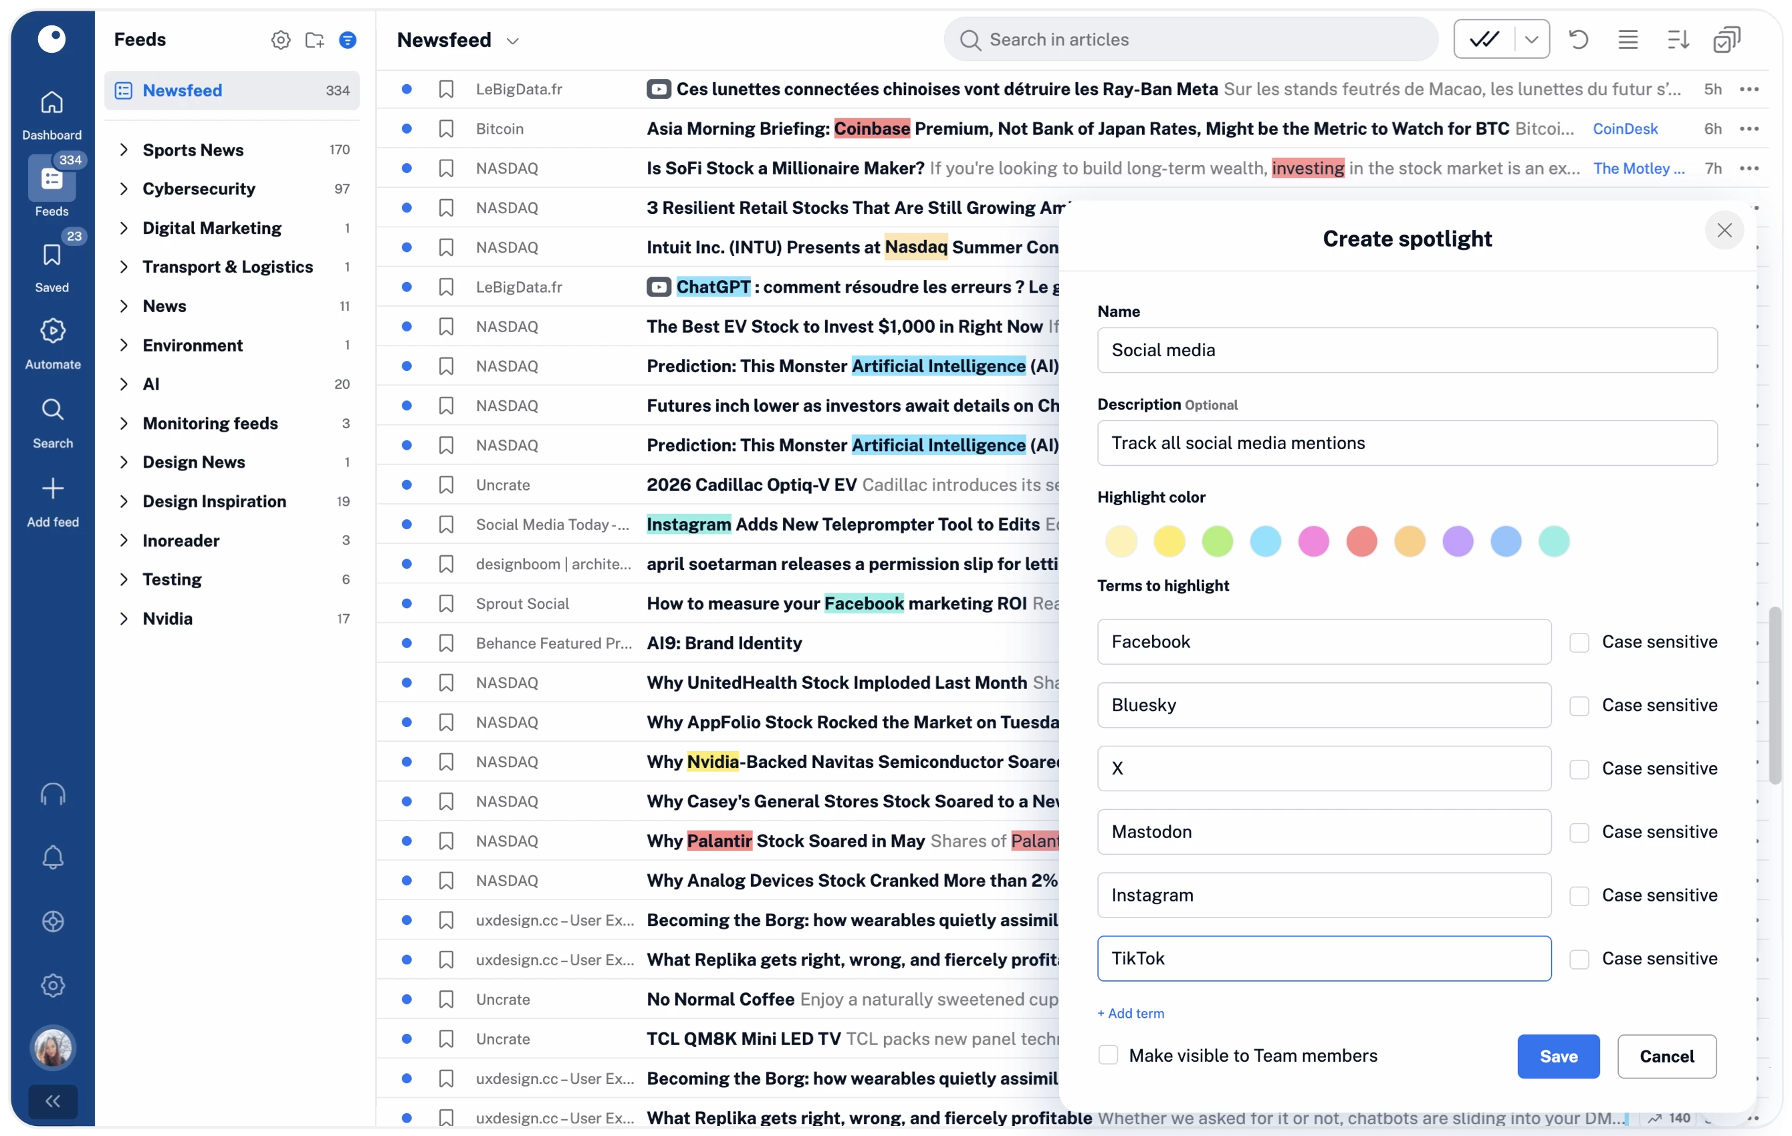Collapse the sidebar with double-arrow icon
This screenshot has width=1792, height=1136.
[x=52, y=1101]
